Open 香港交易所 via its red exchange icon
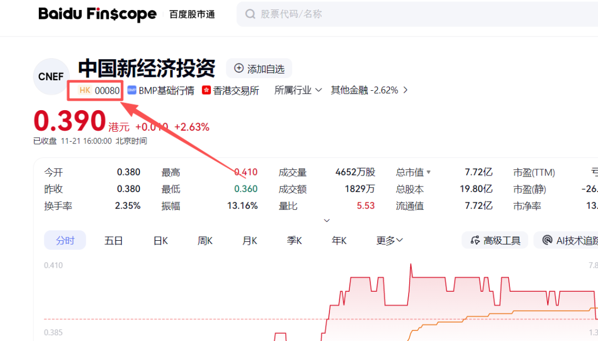The image size is (598, 341). pos(206,90)
